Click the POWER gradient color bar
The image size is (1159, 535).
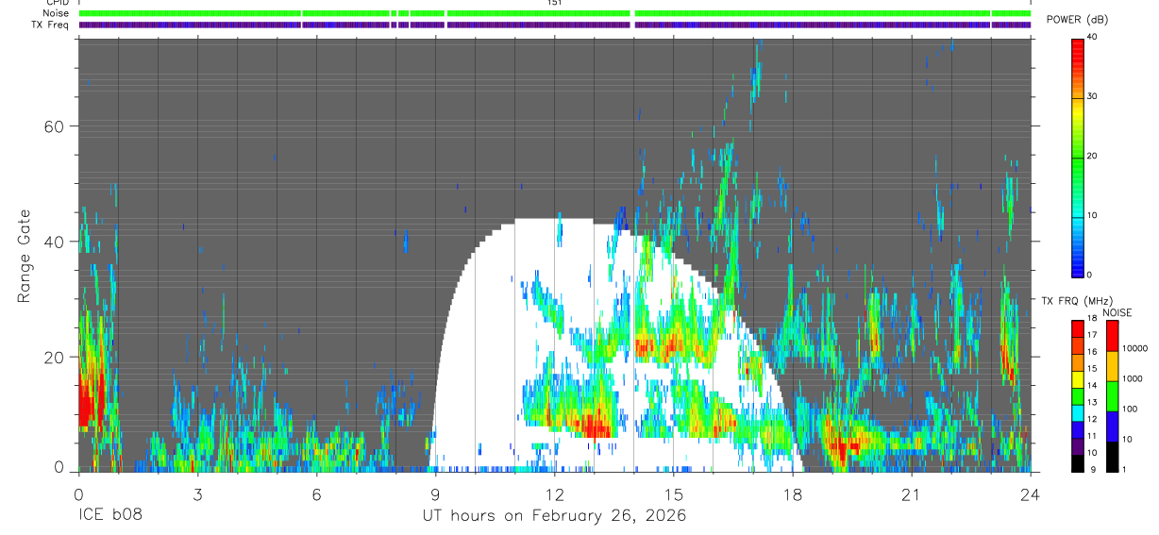tap(1078, 157)
